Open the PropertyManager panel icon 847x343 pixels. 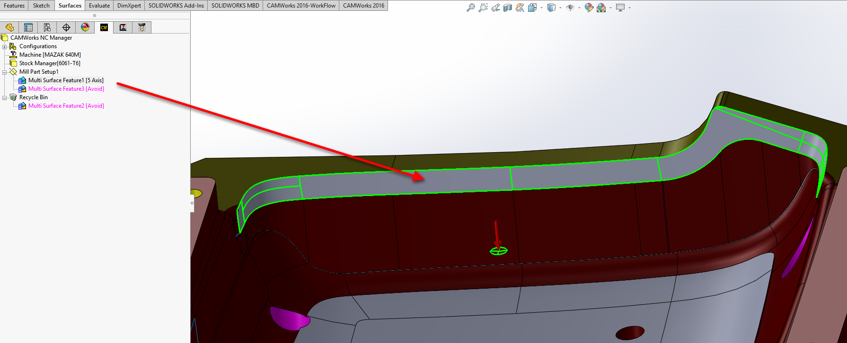tap(28, 27)
